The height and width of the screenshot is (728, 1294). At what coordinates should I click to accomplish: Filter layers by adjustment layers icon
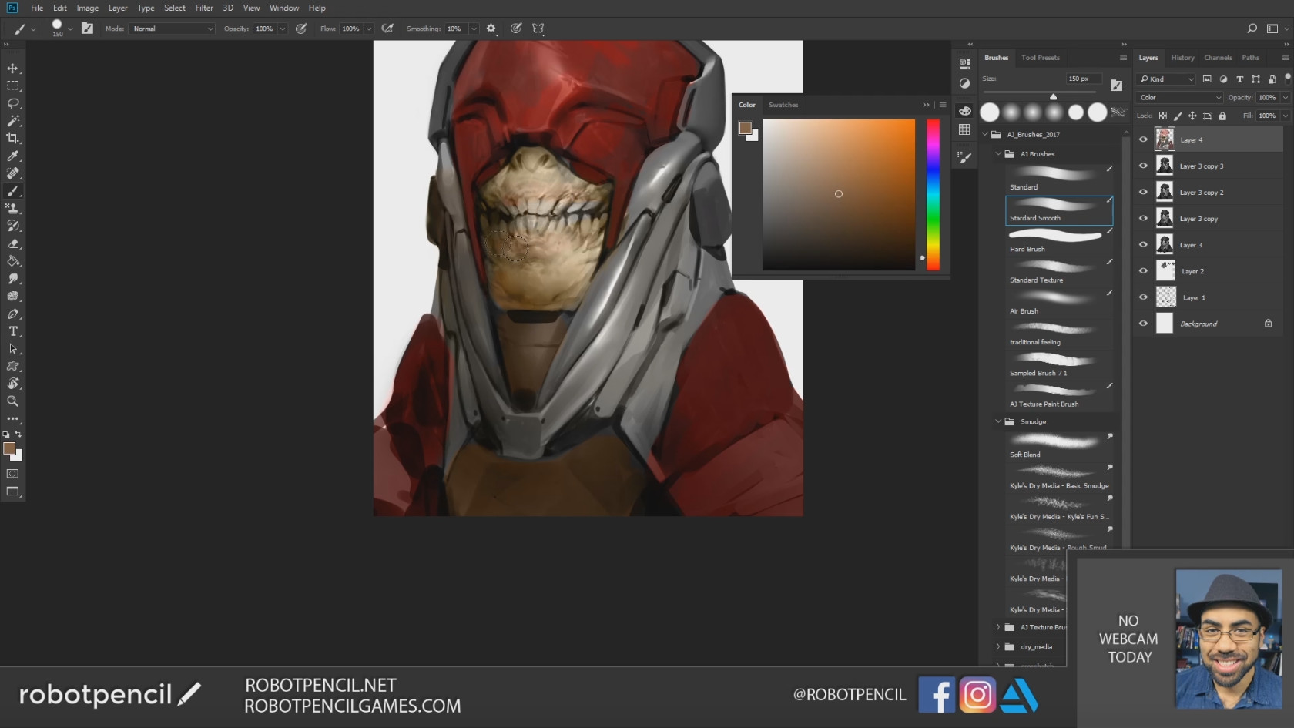tap(1223, 79)
